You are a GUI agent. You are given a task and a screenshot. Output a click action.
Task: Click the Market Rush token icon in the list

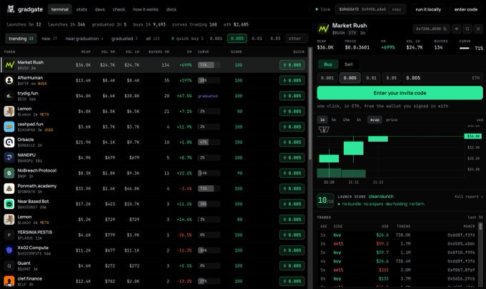coord(9,65)
